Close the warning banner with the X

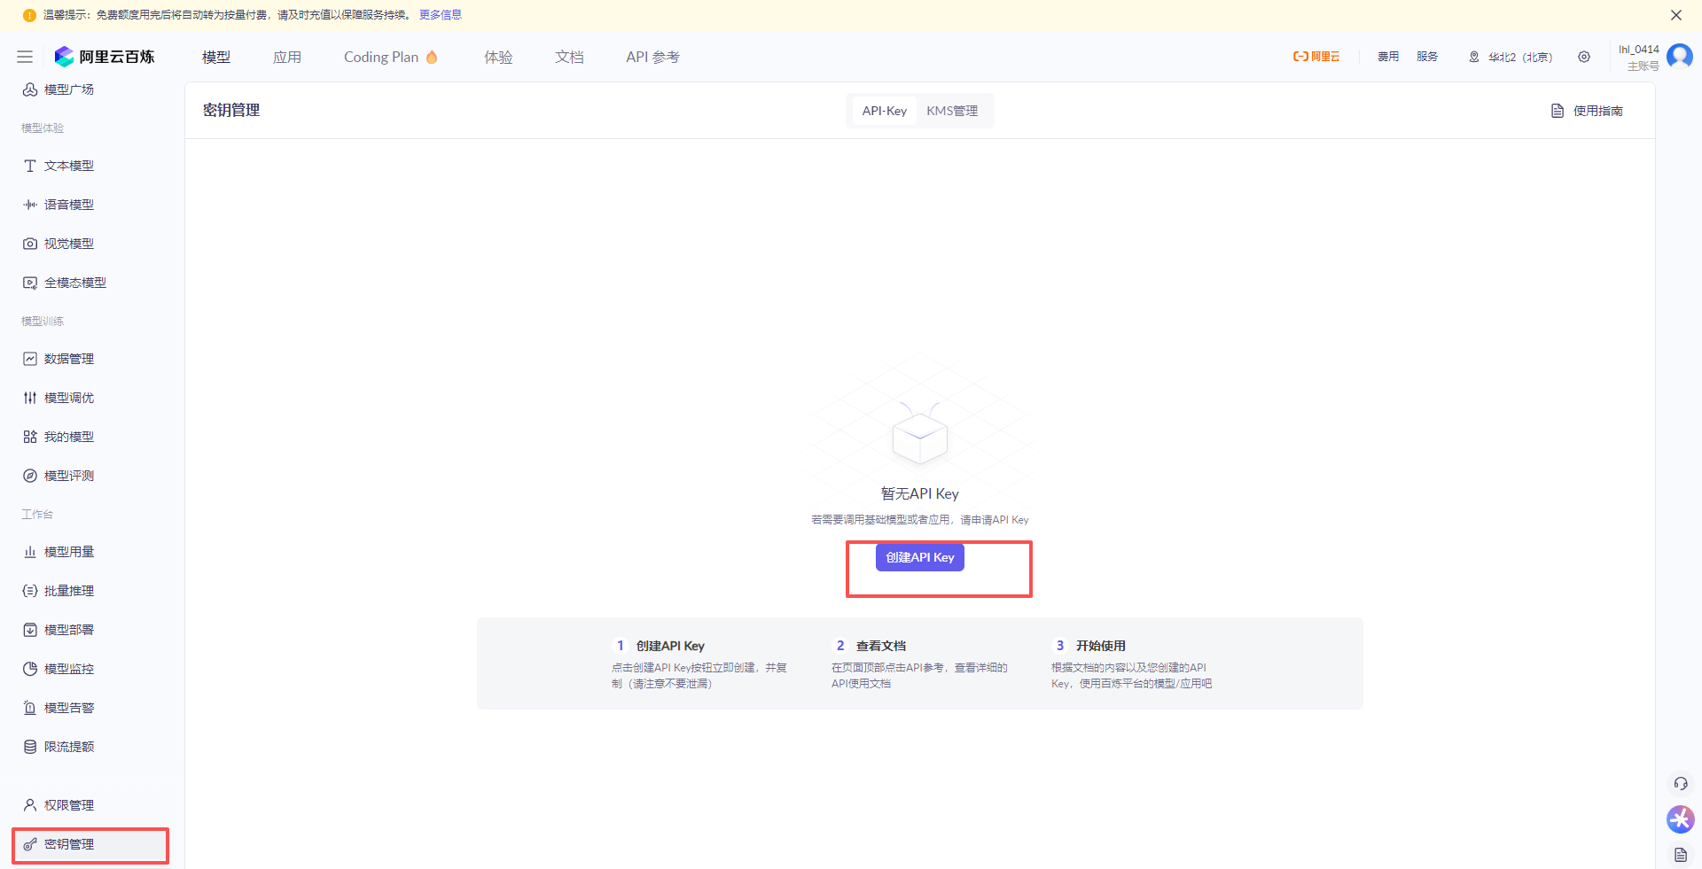coord(1676,15)
